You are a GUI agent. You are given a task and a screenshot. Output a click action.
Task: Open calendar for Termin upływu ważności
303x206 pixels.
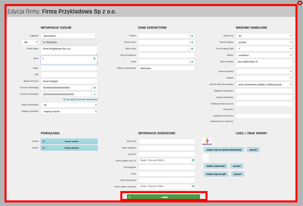tap(193, 187)
